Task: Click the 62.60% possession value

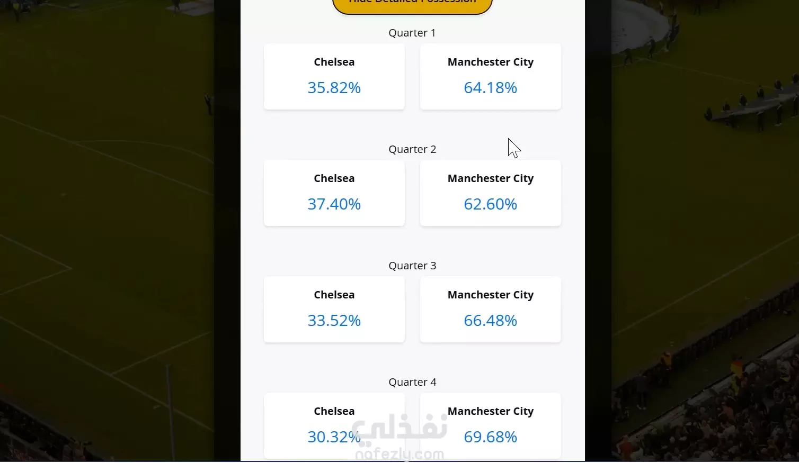Action: pos(491,204)
